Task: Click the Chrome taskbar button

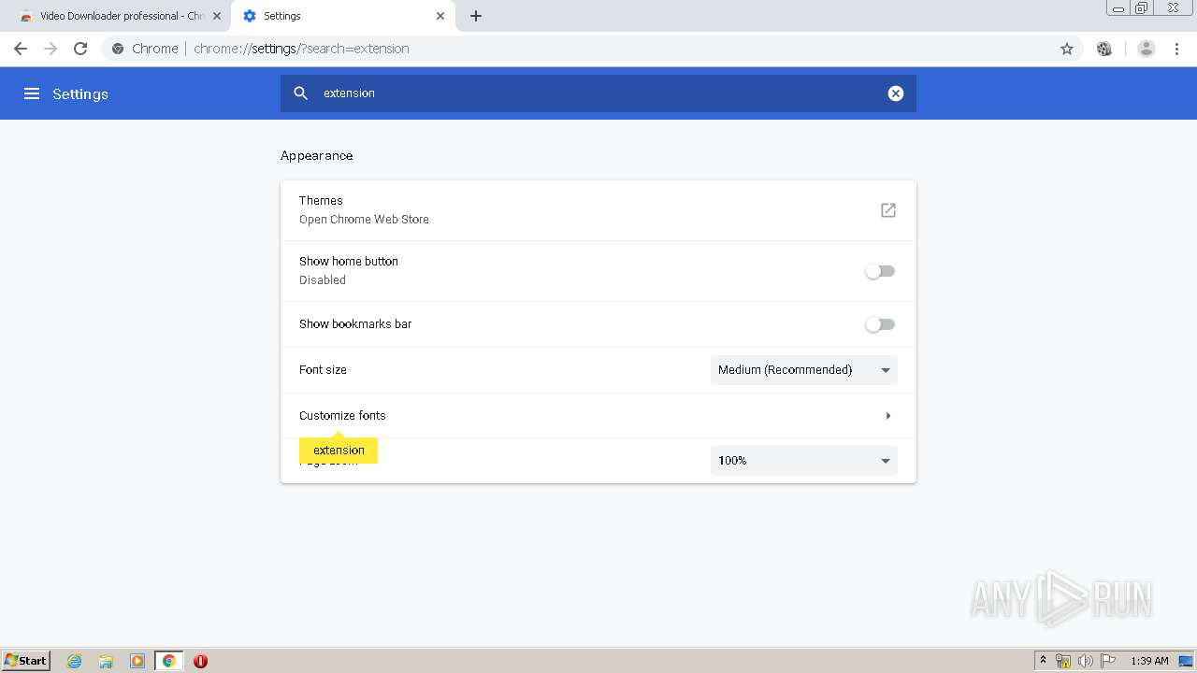Action: [168, 661]
